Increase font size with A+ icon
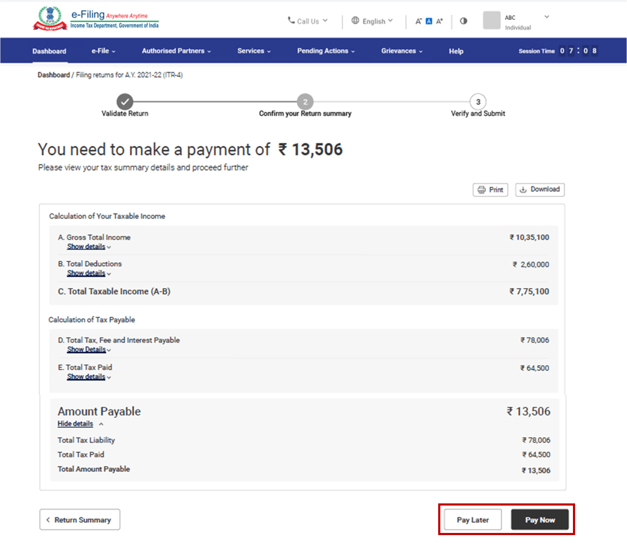This screenshot has height=547, width=627. pos(439,21)
